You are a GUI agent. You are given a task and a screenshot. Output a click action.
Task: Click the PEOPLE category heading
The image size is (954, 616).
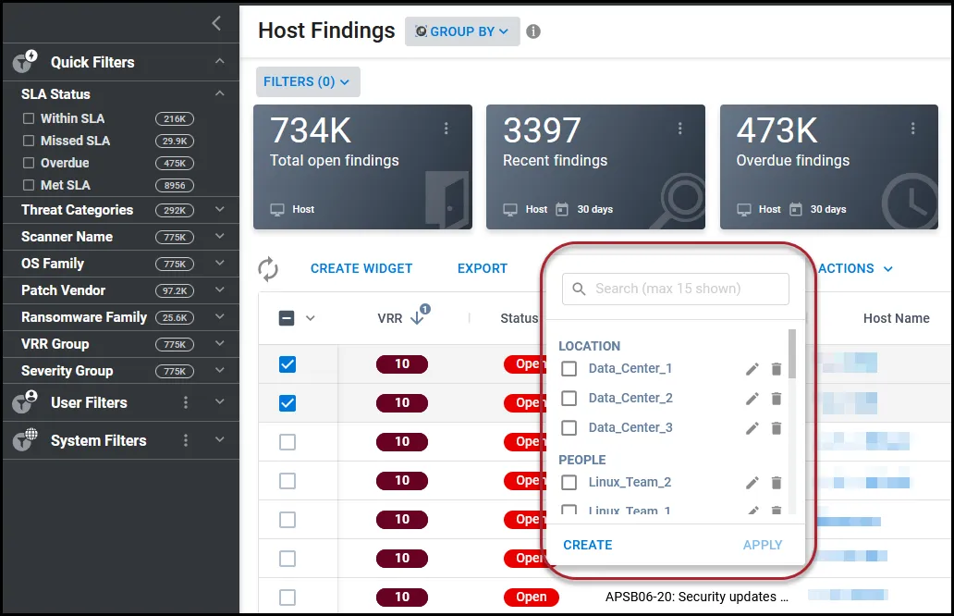(x=582, y=460)
